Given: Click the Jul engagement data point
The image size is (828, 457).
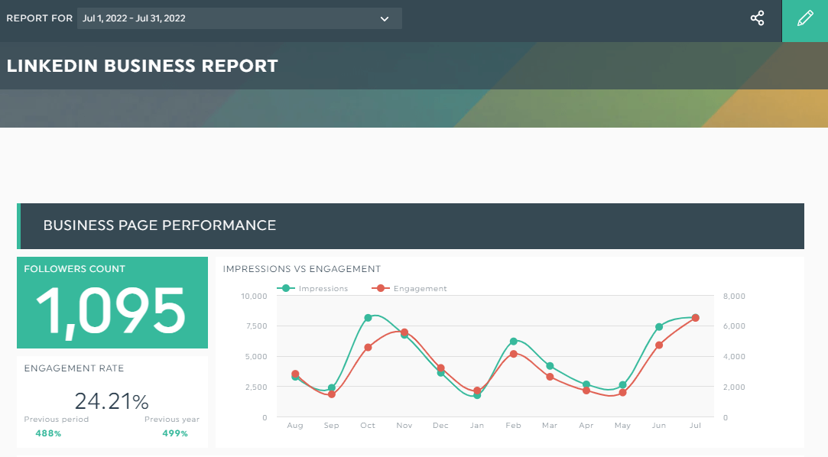Looking at the screenshot, I should click(x=696, y=318).
